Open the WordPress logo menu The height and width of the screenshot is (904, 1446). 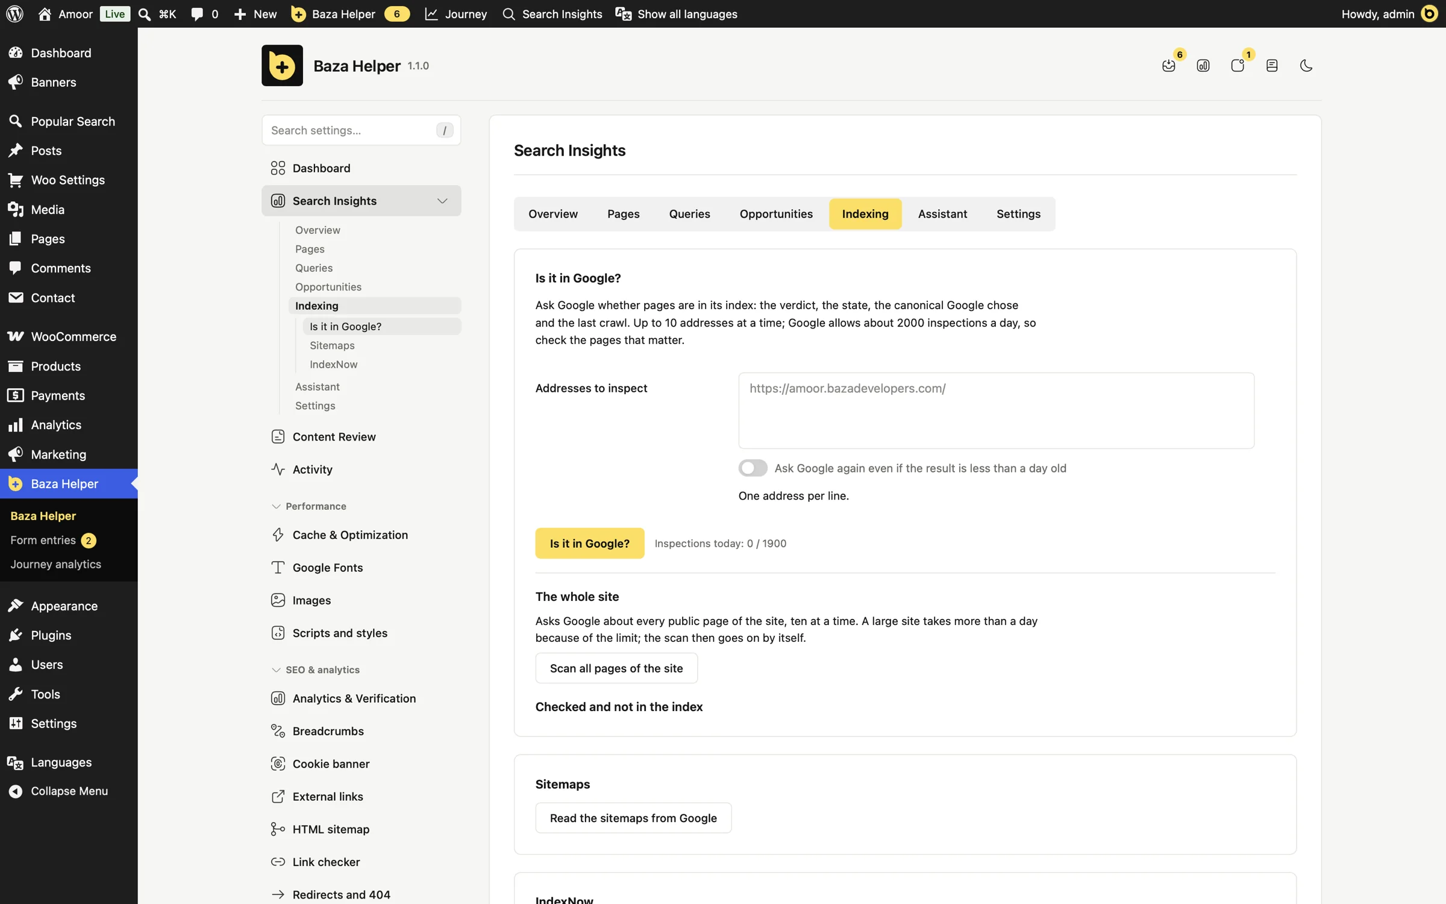pyautogui.click(x=15, y=14)
